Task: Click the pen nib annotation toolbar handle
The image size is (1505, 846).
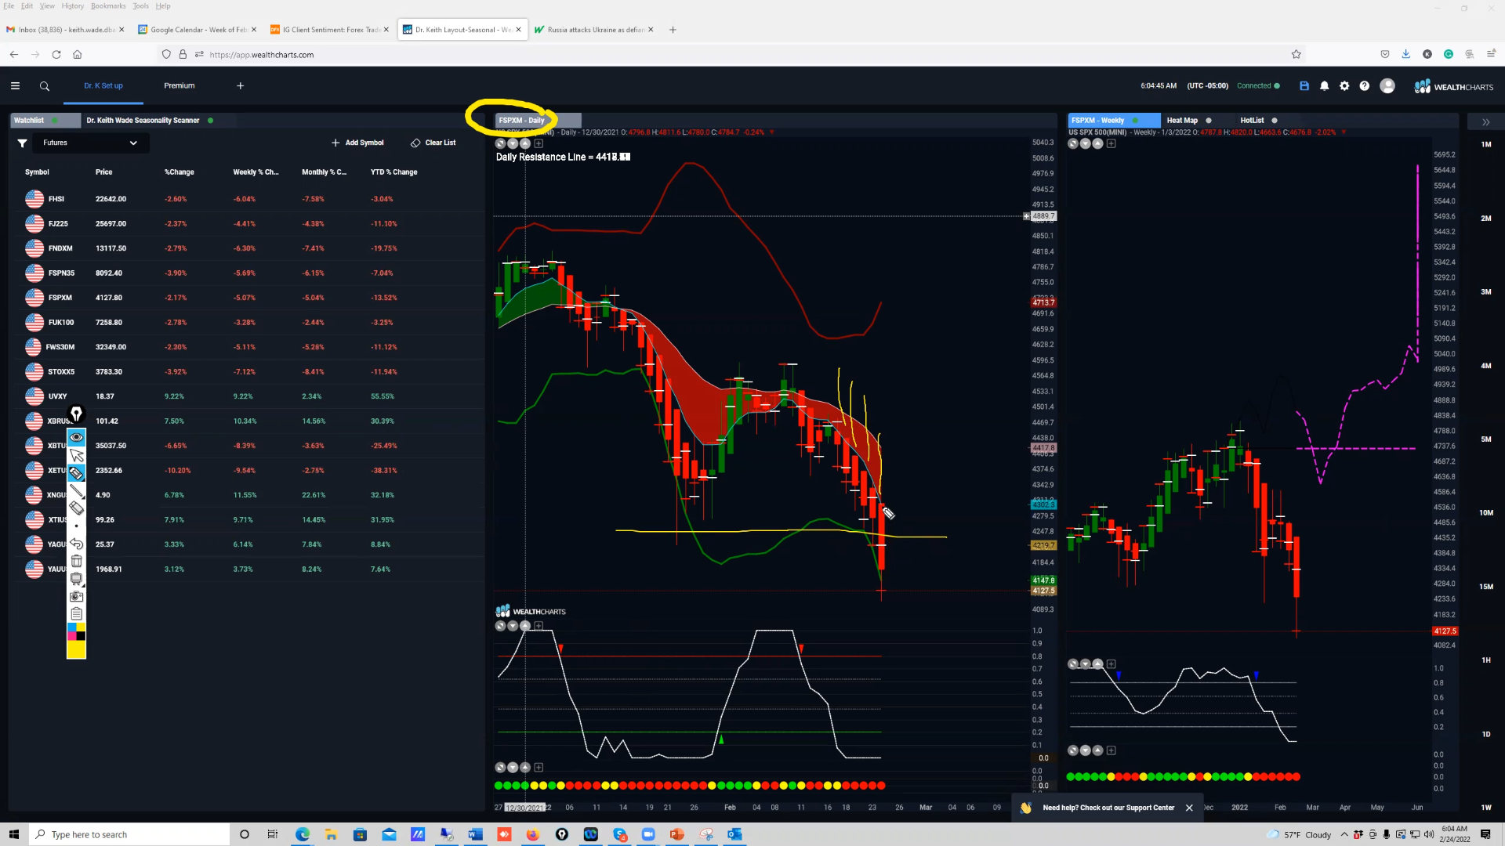Action: click(76, 414)
